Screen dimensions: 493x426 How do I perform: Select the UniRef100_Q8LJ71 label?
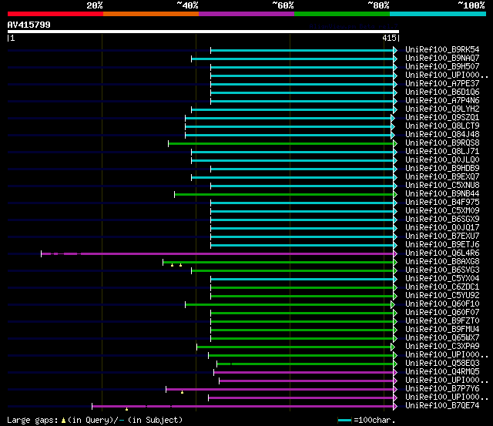pos(442,152)
